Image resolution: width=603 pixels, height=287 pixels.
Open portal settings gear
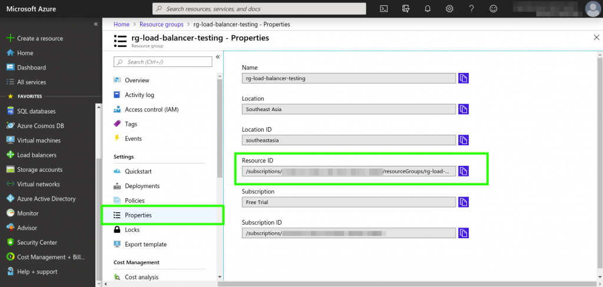pos(449,9)
